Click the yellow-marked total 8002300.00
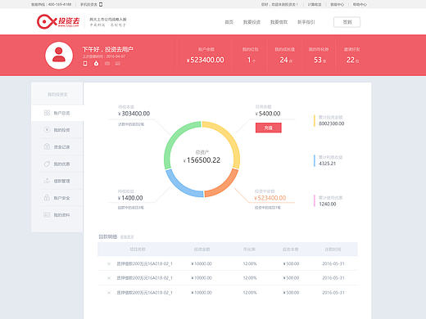 click(332, 124)
